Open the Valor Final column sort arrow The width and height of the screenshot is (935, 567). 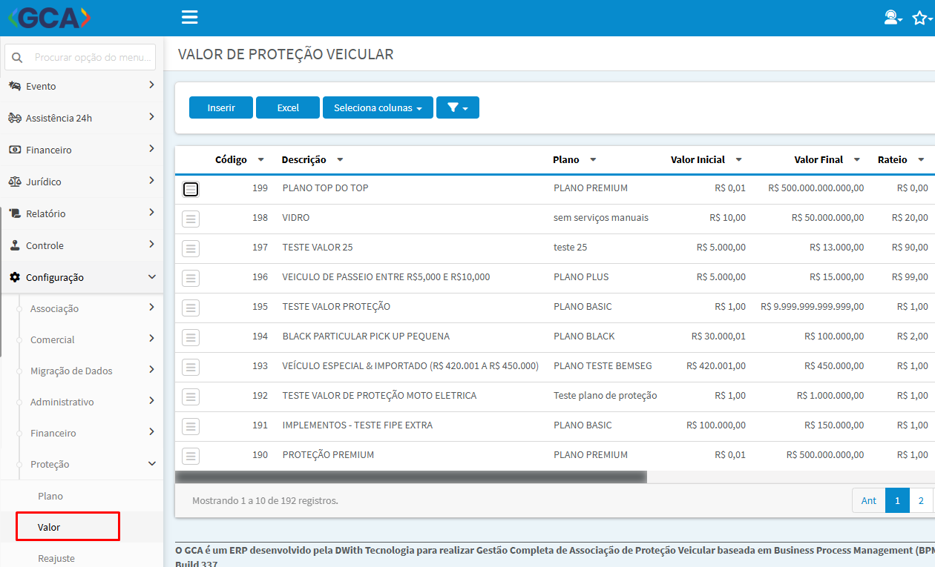[x=857, y=160]
